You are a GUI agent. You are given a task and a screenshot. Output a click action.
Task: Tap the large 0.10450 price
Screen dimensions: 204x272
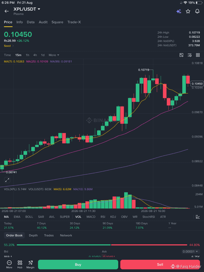click(18, 34)
